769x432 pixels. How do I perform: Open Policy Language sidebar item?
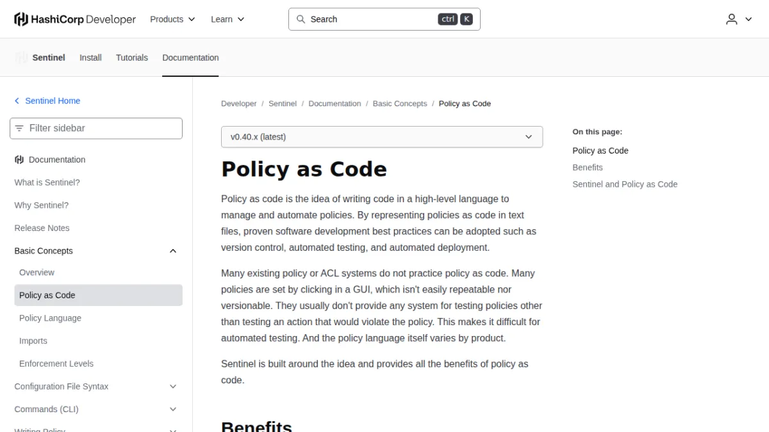[x=50, y=318]
